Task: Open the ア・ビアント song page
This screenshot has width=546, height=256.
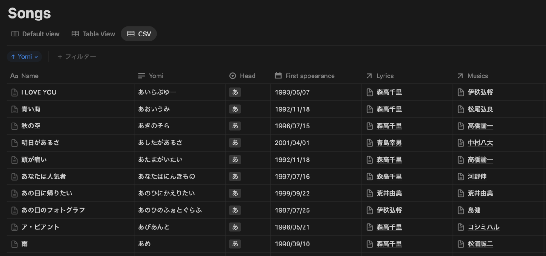Action: [x=40, y=227]
